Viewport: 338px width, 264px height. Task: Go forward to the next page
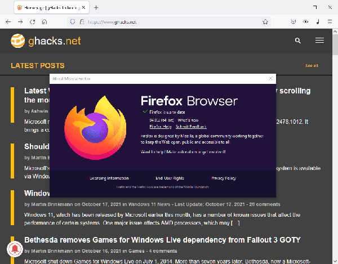(20, 22)
